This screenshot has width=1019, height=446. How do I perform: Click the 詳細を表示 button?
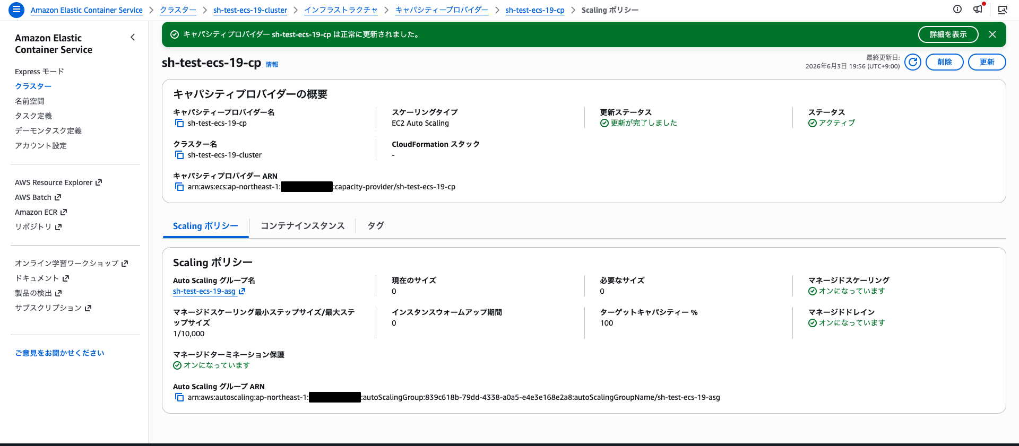pos(948,34)
